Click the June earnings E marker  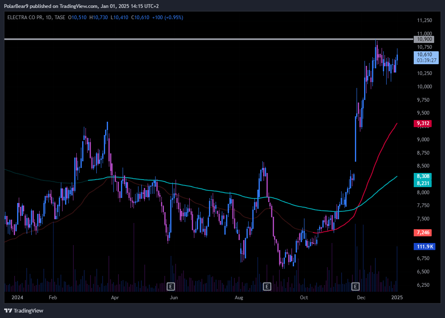coord(171,286)
